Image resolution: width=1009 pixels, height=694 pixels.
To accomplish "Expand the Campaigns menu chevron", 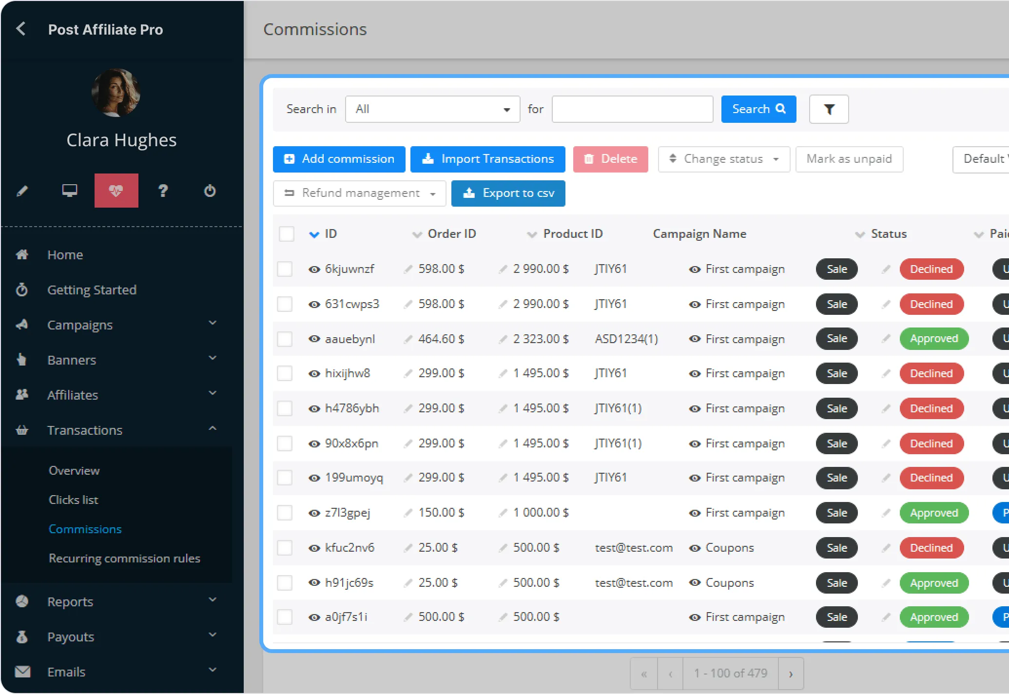I will coord(213,323).
